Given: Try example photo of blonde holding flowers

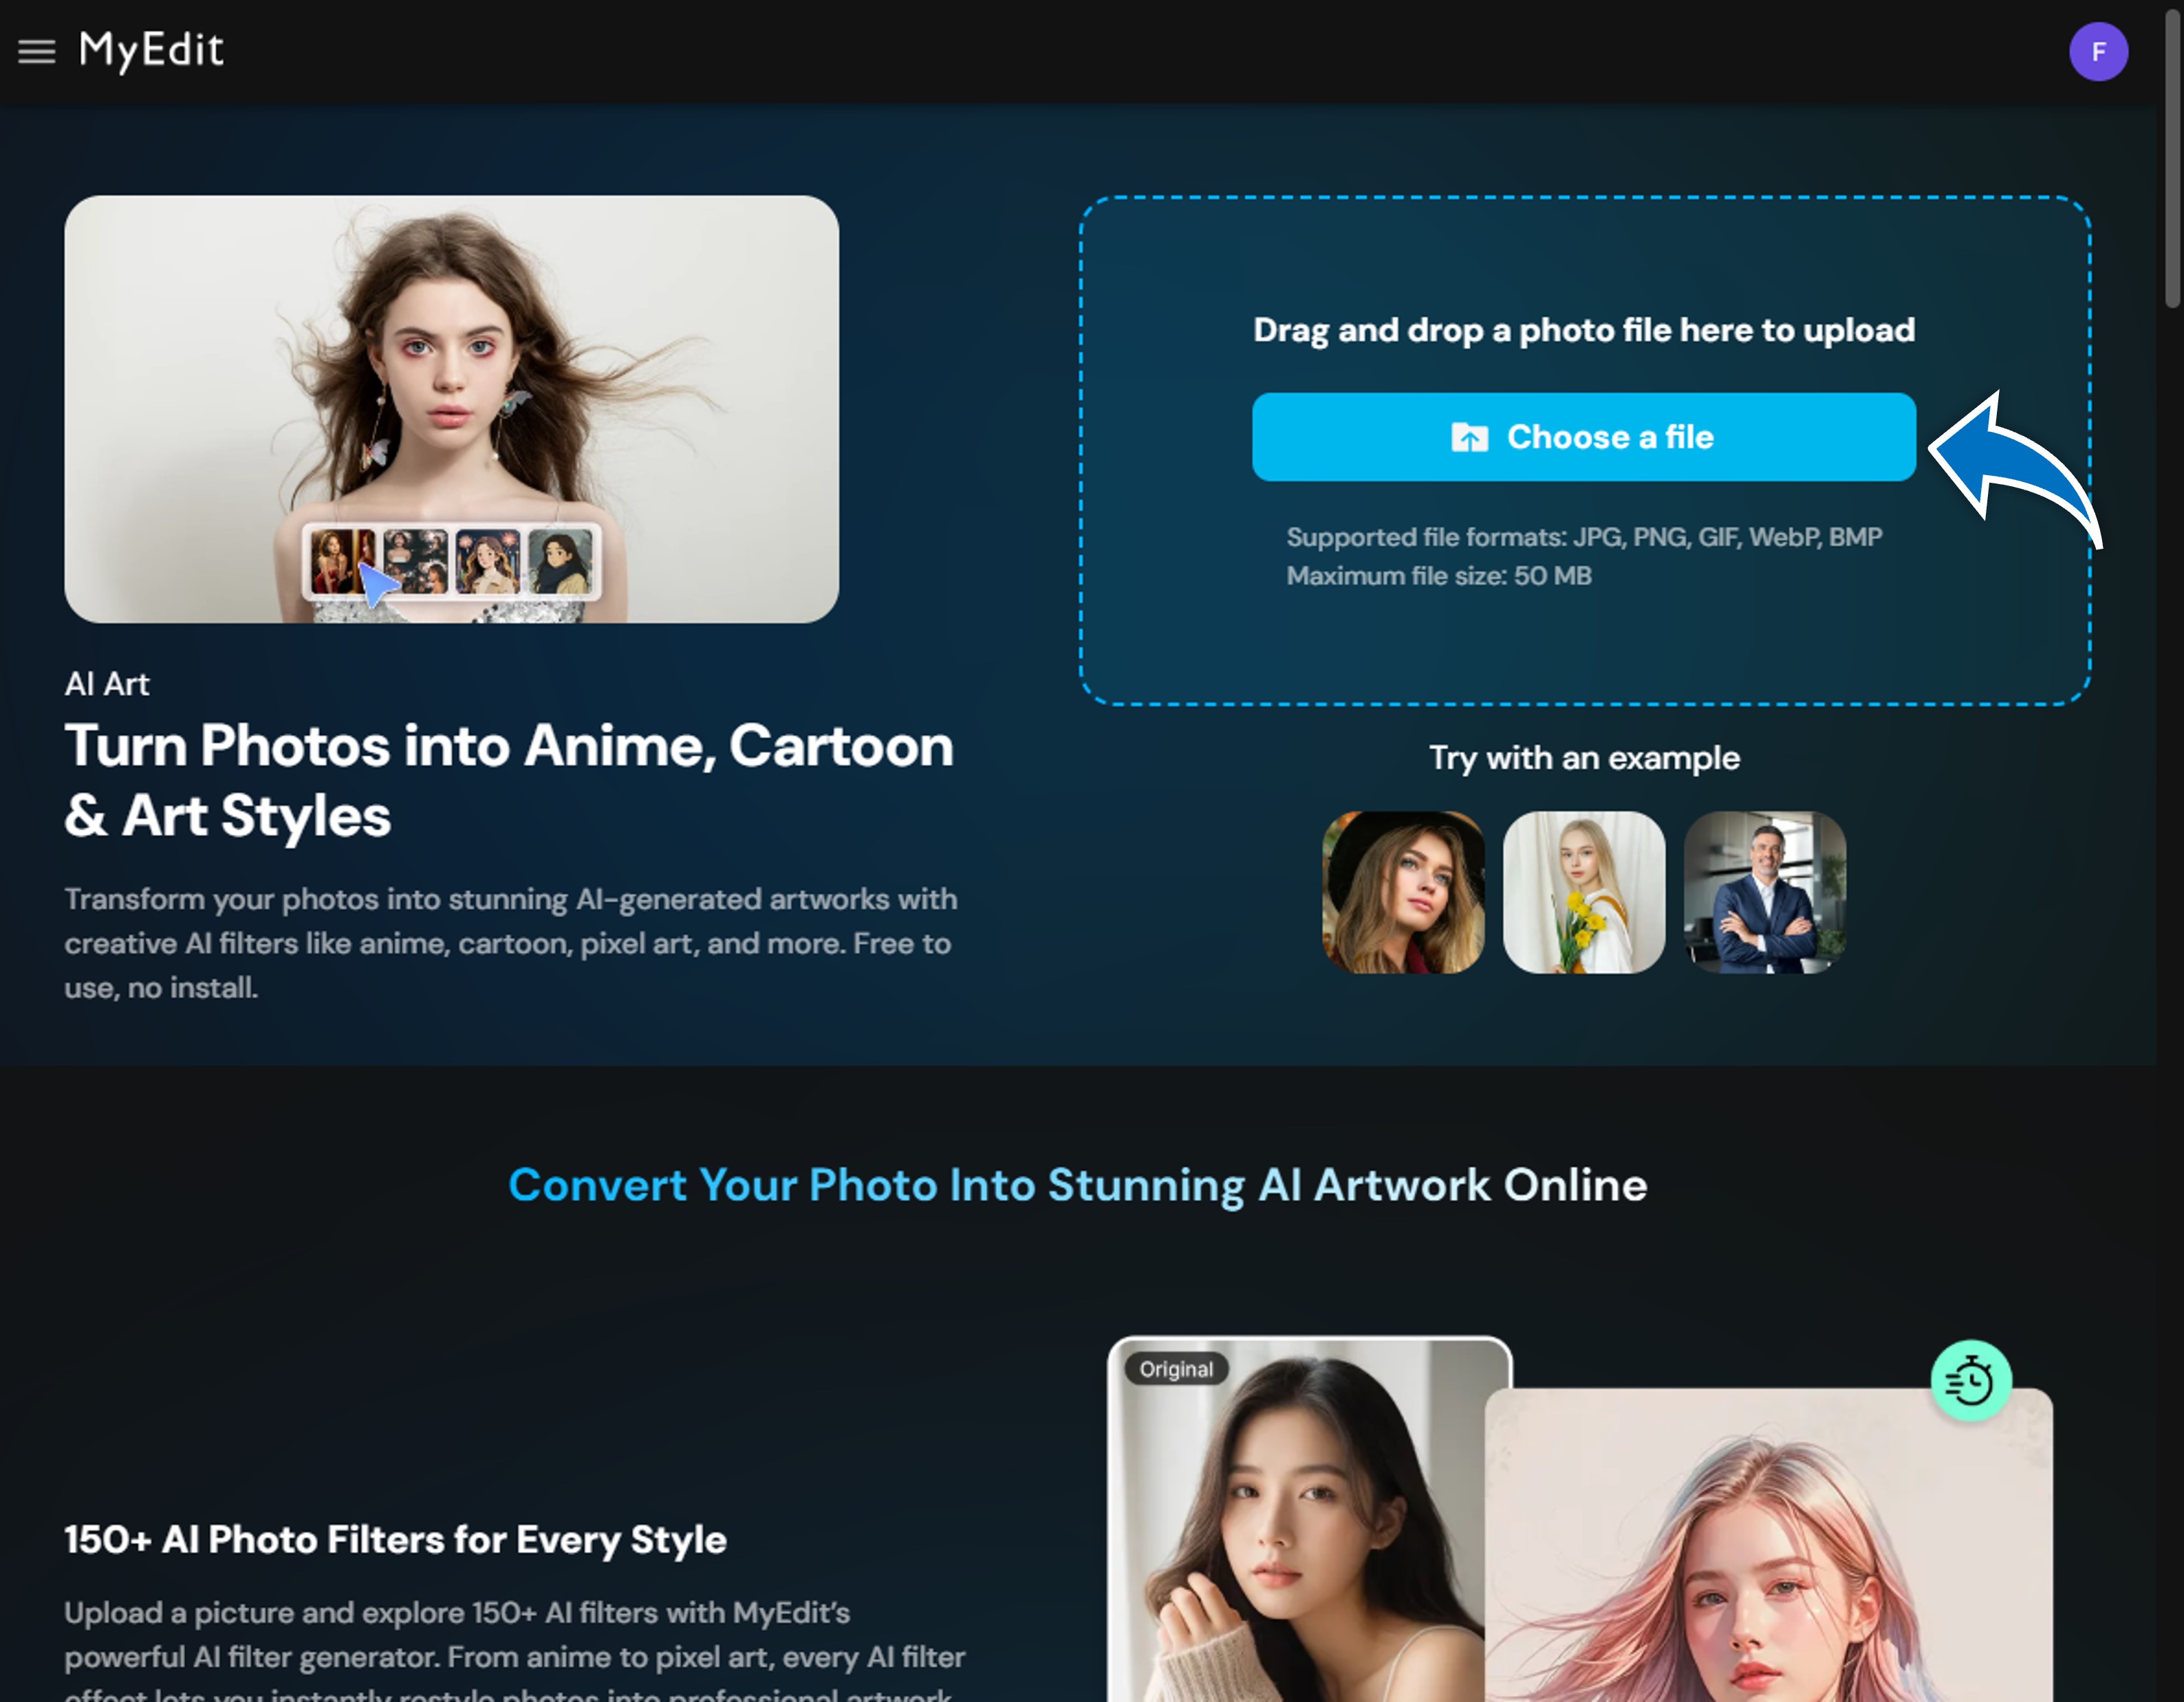Looking at the screenshot, I should click(1584, 893).
